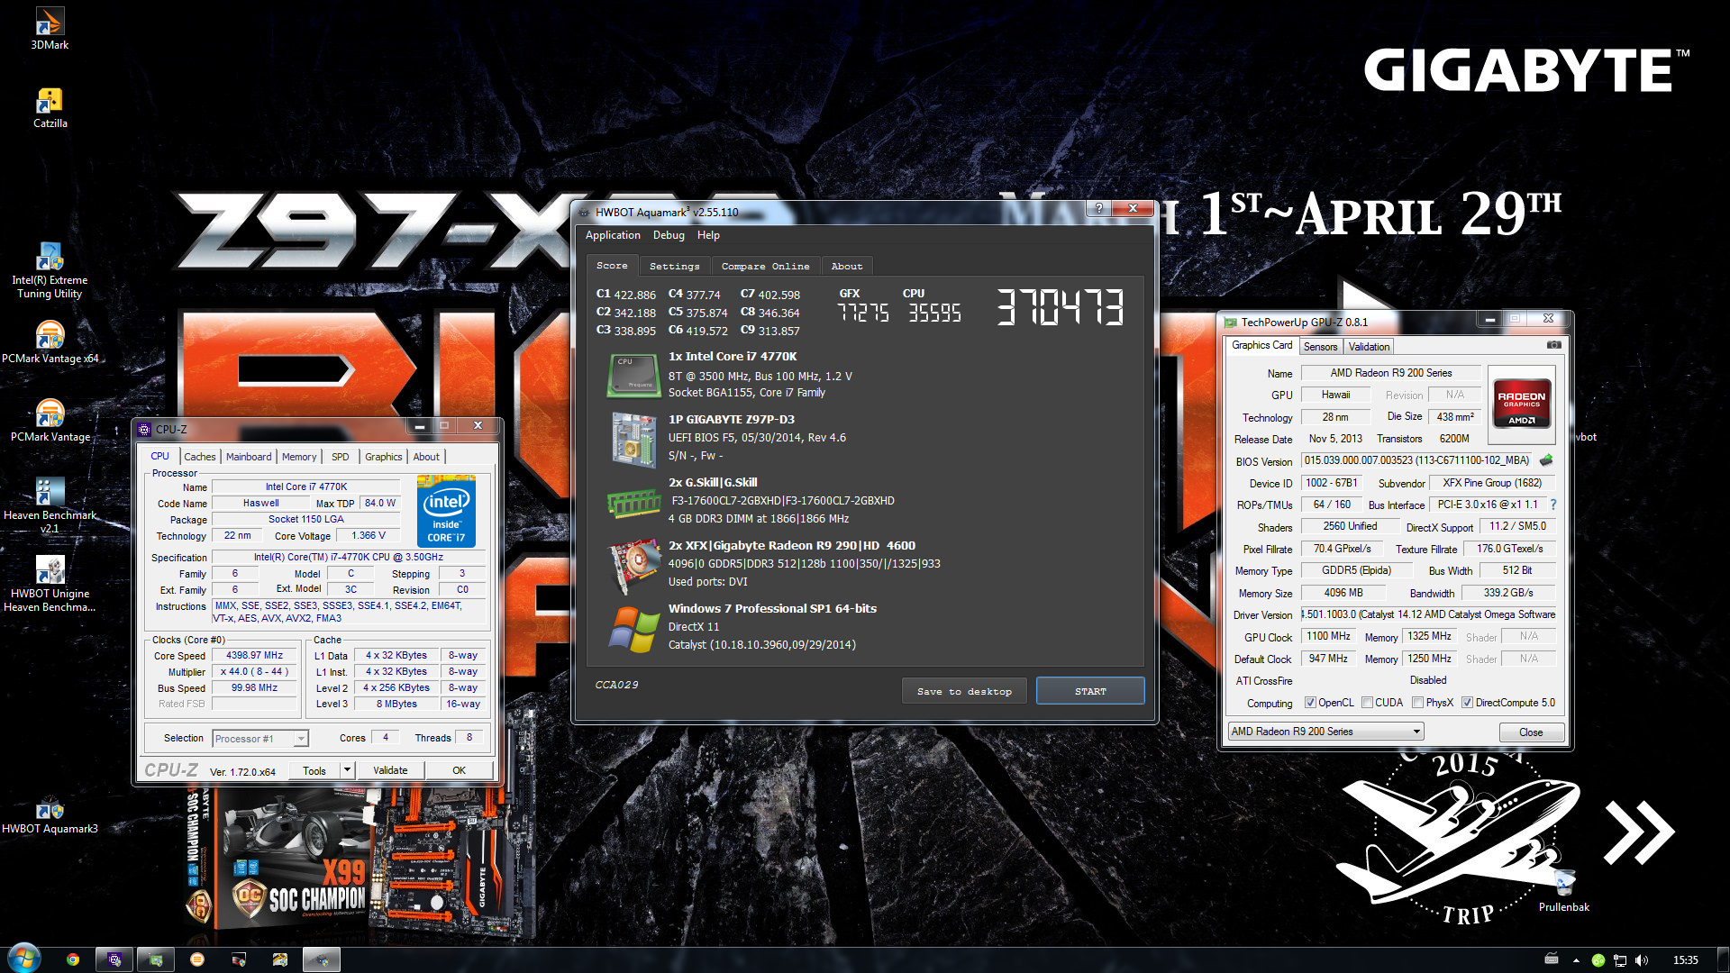
Task: Show hidden tray icons arrow
Action: (x=1576, y=960)
